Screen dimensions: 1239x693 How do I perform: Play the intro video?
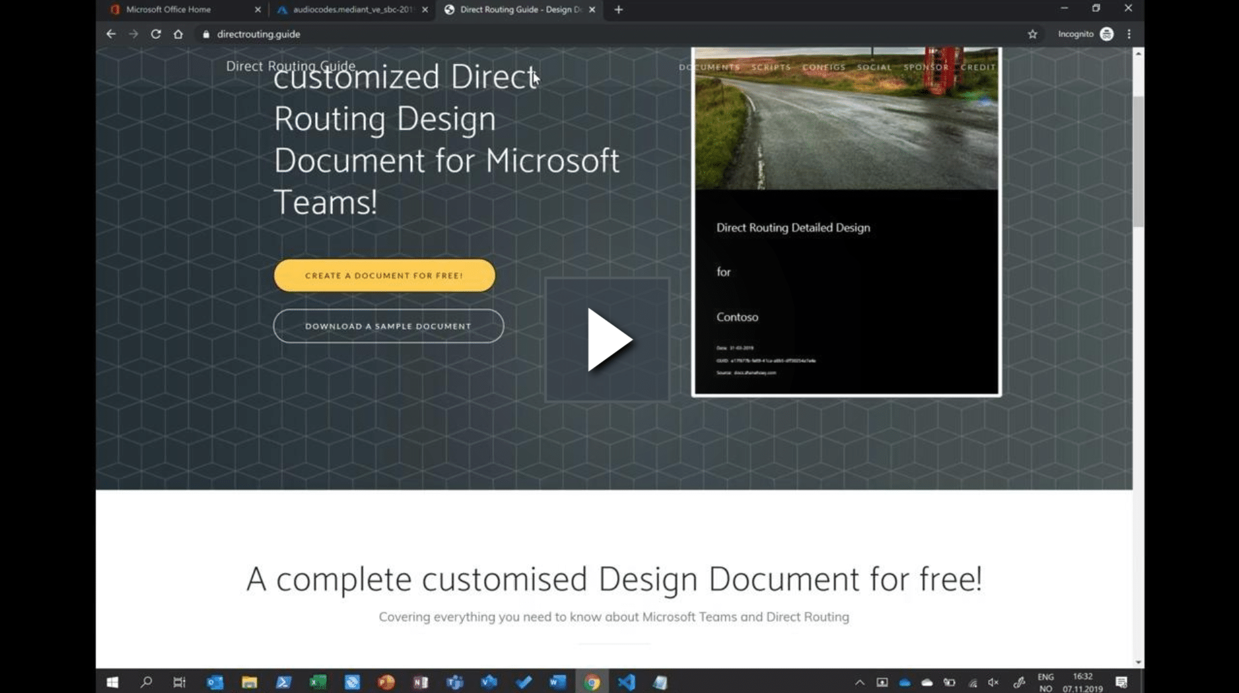tap(608, 339)
